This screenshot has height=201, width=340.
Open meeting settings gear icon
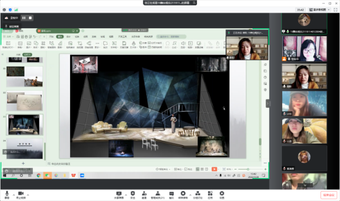pyautogui.click(x=222, y=195)
